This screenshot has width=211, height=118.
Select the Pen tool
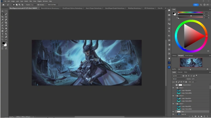click(6, 31)
